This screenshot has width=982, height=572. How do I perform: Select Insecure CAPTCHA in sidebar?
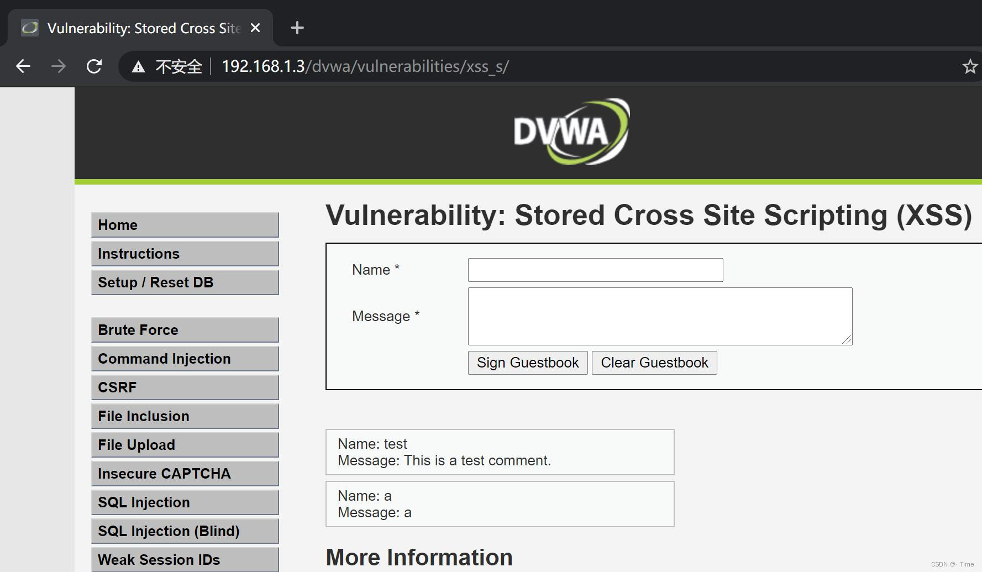point(185,474)
